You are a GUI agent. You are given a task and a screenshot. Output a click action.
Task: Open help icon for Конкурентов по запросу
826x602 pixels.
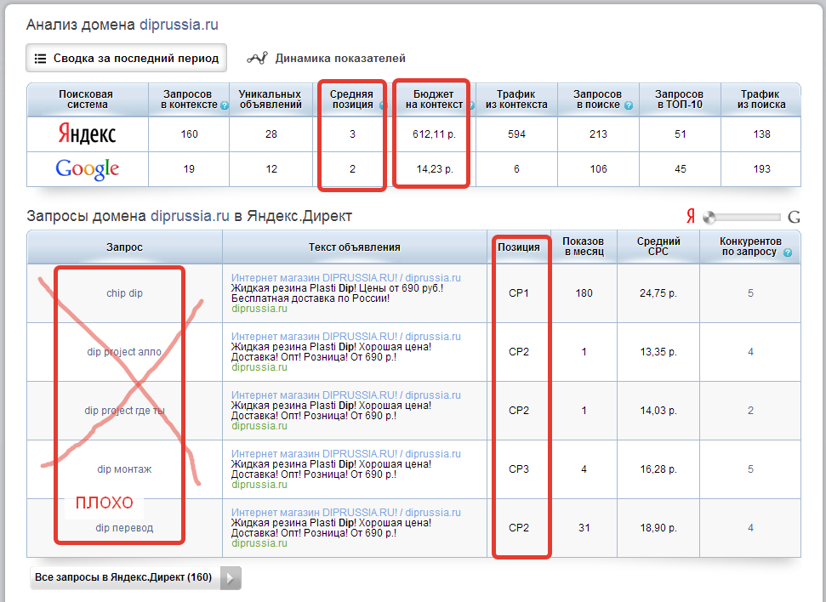pyautogui.click(x=788, y=253)
